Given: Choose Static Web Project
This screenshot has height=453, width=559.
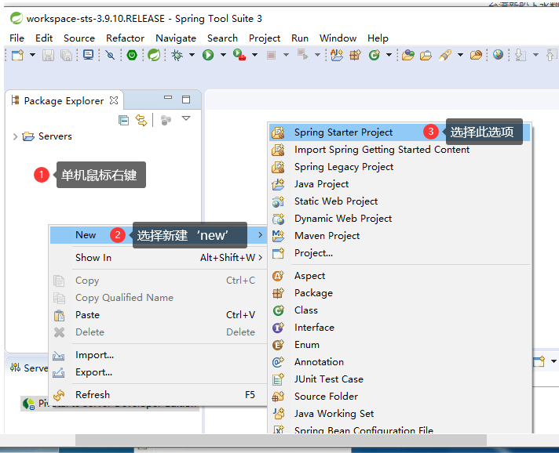Looking at the screenshot, I should click(400, 201).
